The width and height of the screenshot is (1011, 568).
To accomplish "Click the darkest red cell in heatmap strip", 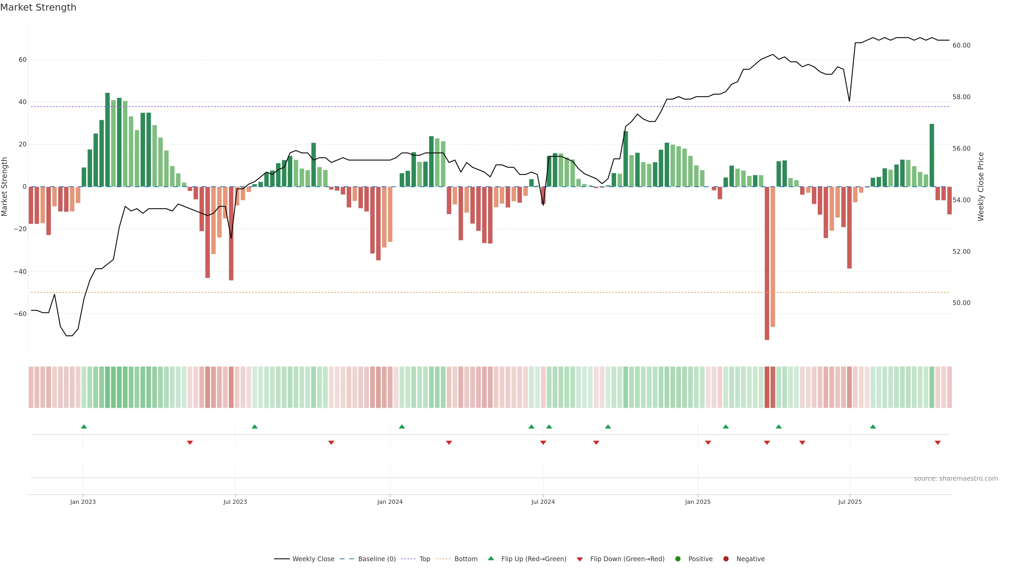I will (767, 387).
